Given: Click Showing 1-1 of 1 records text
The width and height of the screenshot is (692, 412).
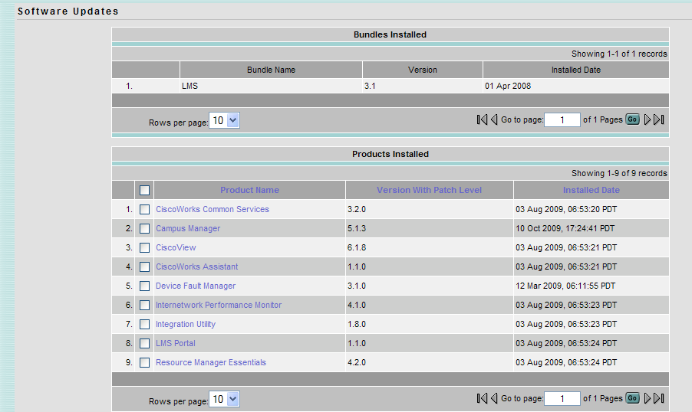Looking at the screenshot, I should (x=619, y=54).
